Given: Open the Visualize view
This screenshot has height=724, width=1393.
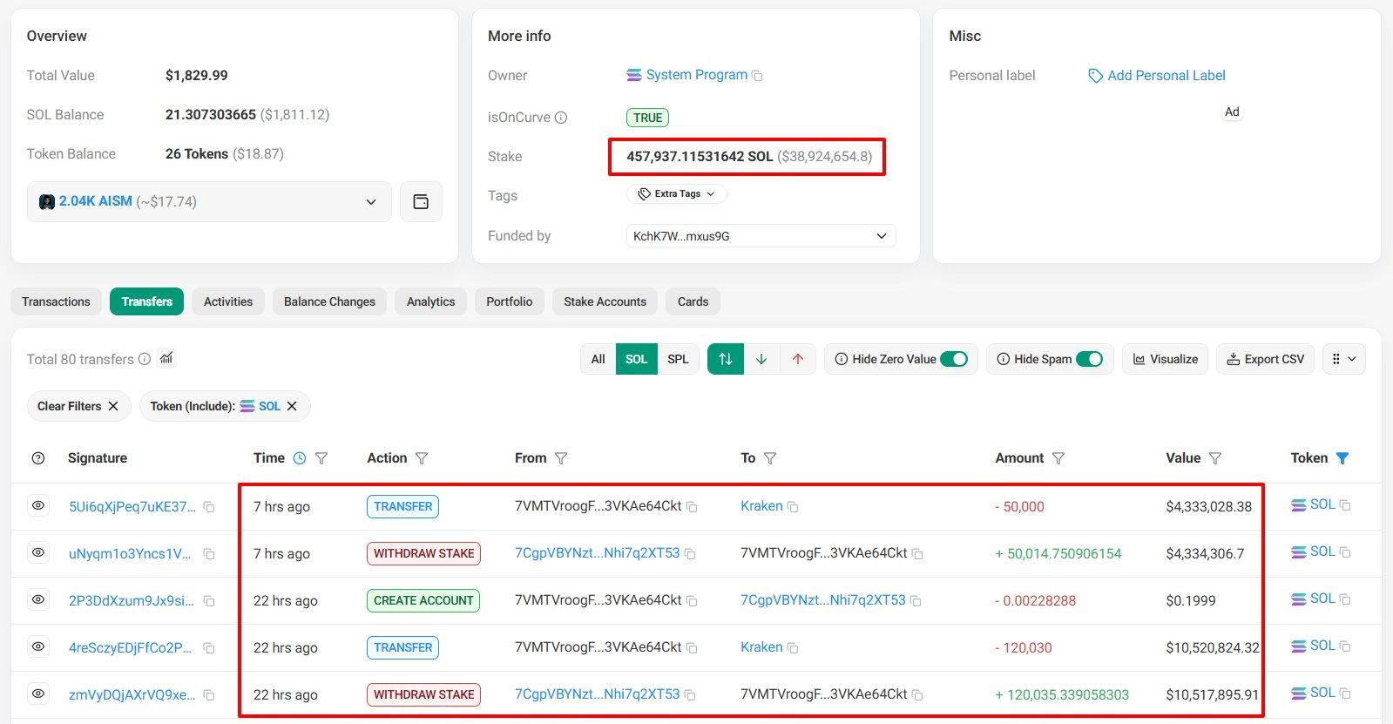Looking at the screenshot, I should 1165,359.
